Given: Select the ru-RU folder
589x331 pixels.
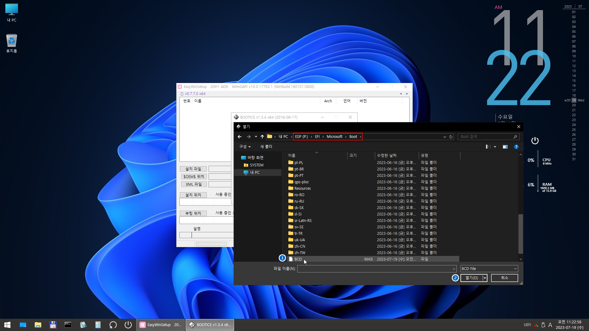Looking at the screenshot, I should (x=373, y=201).
